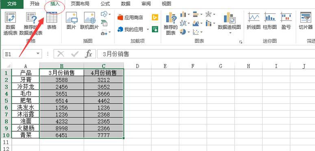Click the Bing Maps add-in icon

click(155, 17)
